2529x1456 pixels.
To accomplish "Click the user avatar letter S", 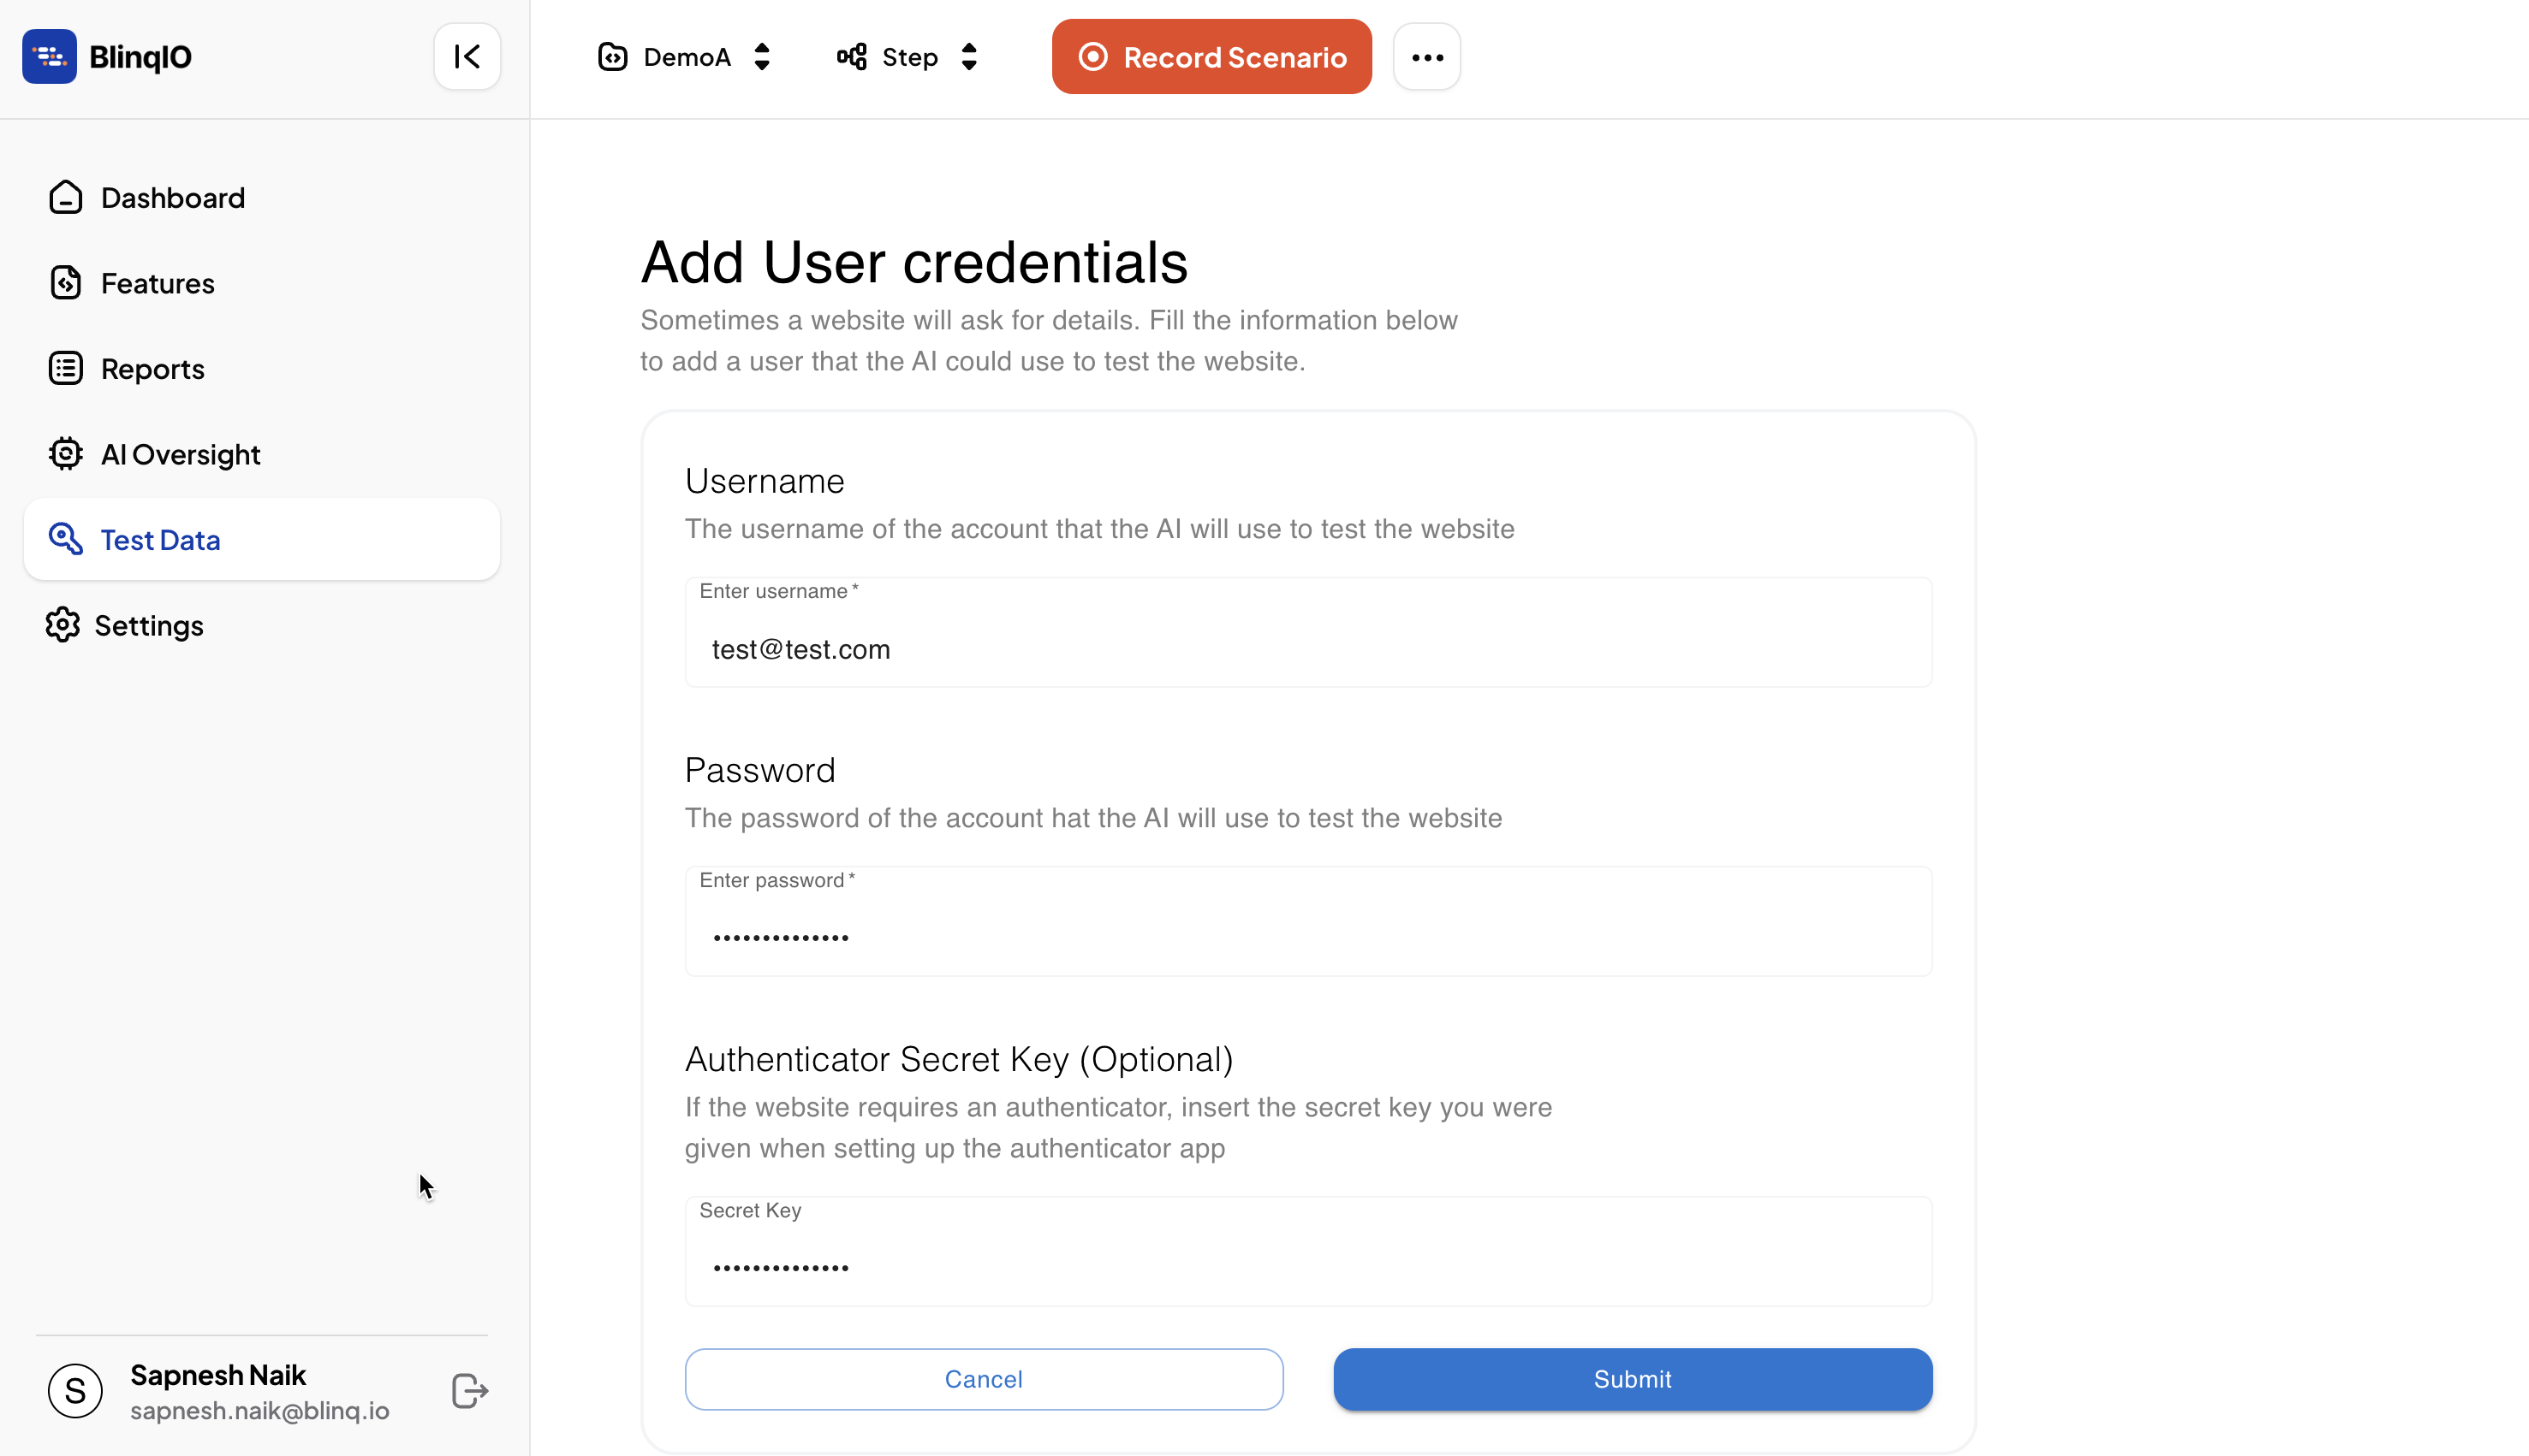I will pyautogui.click(x=75, y=1391).
